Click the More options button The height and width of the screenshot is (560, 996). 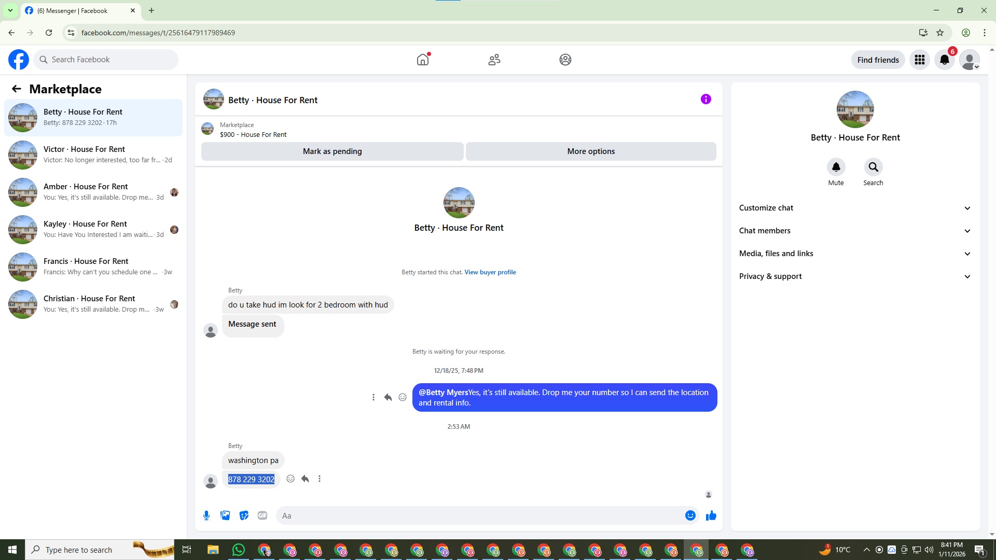click(591, 151)
